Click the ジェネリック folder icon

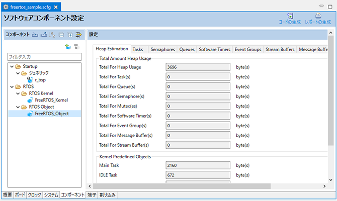[24, 73]
